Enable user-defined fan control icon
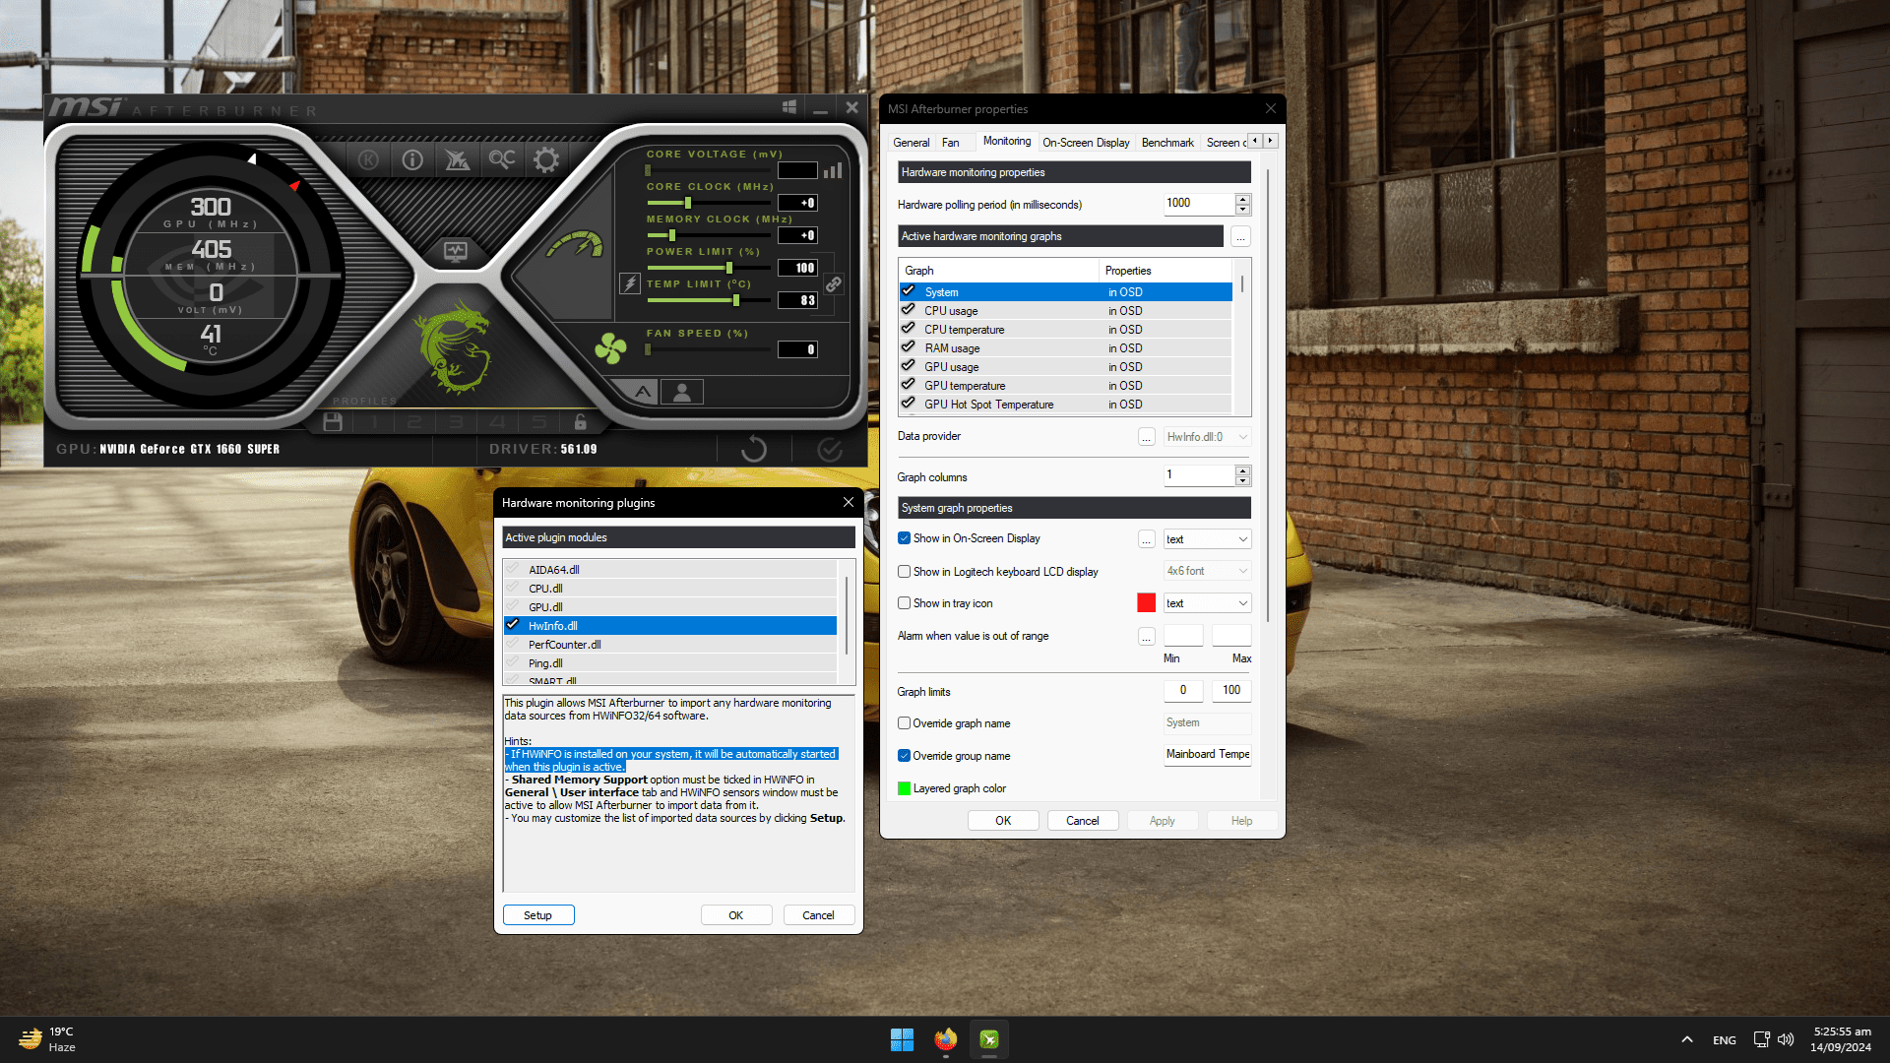The height and width of the screenshot is (1063, 1890). 682,392
